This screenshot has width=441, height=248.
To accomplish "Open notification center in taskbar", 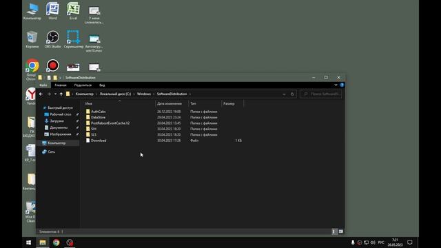I will (410, 242).
